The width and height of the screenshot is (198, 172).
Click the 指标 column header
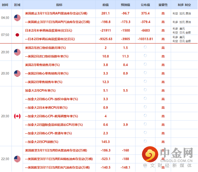point(59,5)
